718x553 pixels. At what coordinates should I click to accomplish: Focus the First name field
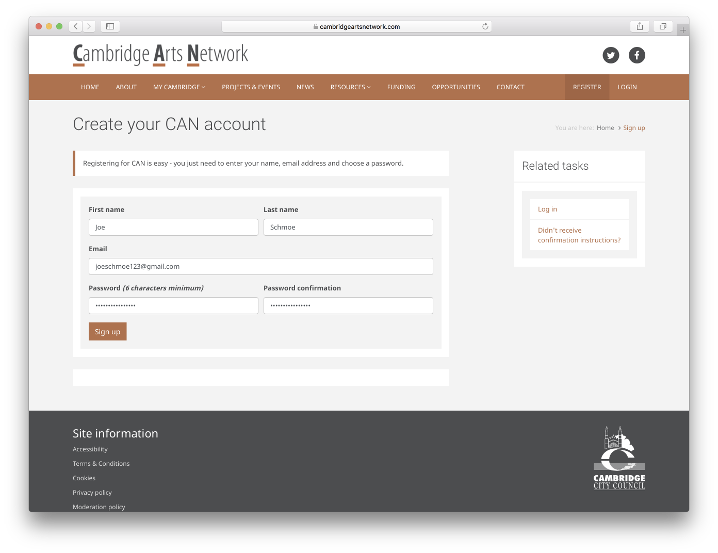pyautogui.click(x=173, y=227)
